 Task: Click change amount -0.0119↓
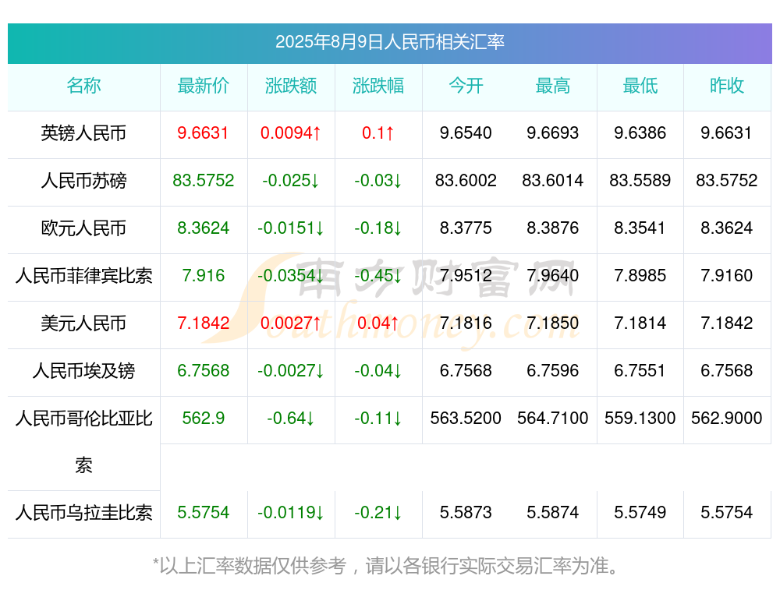[291, 513]
